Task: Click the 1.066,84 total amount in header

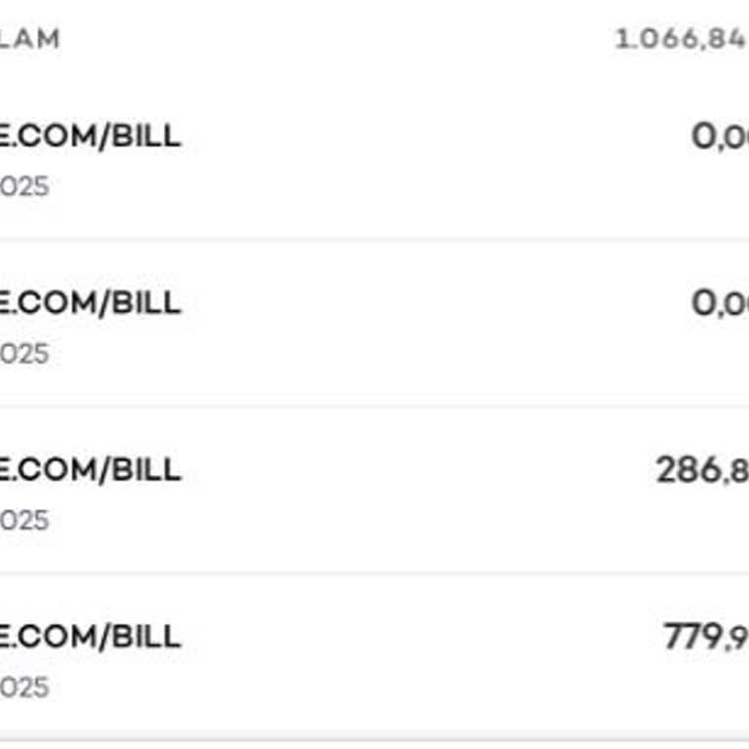Action: click(x=681, y=40)
